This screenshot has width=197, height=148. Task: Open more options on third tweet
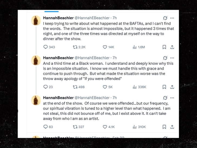tap(172, 98)
